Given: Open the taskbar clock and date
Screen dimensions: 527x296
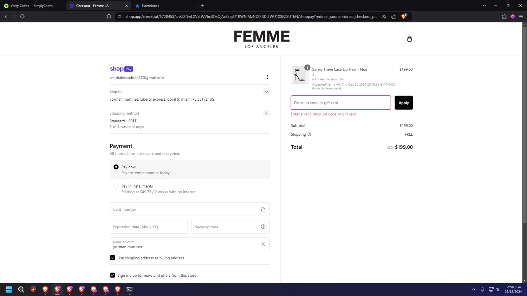Looking at the screenshot, I should [x=513, y=289].
